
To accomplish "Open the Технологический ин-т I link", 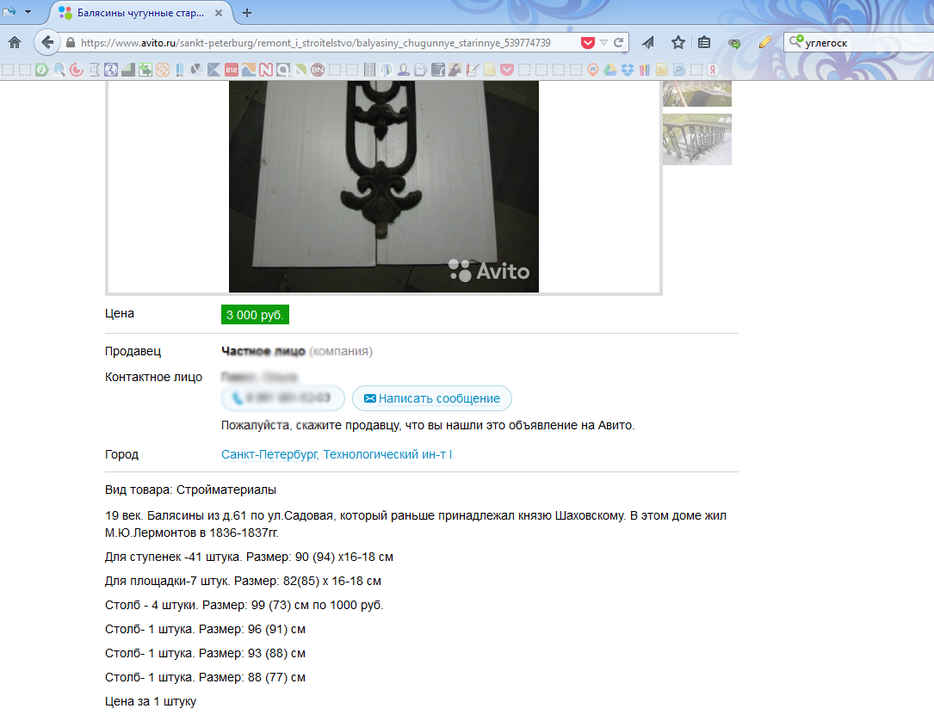I will [387, 454].
